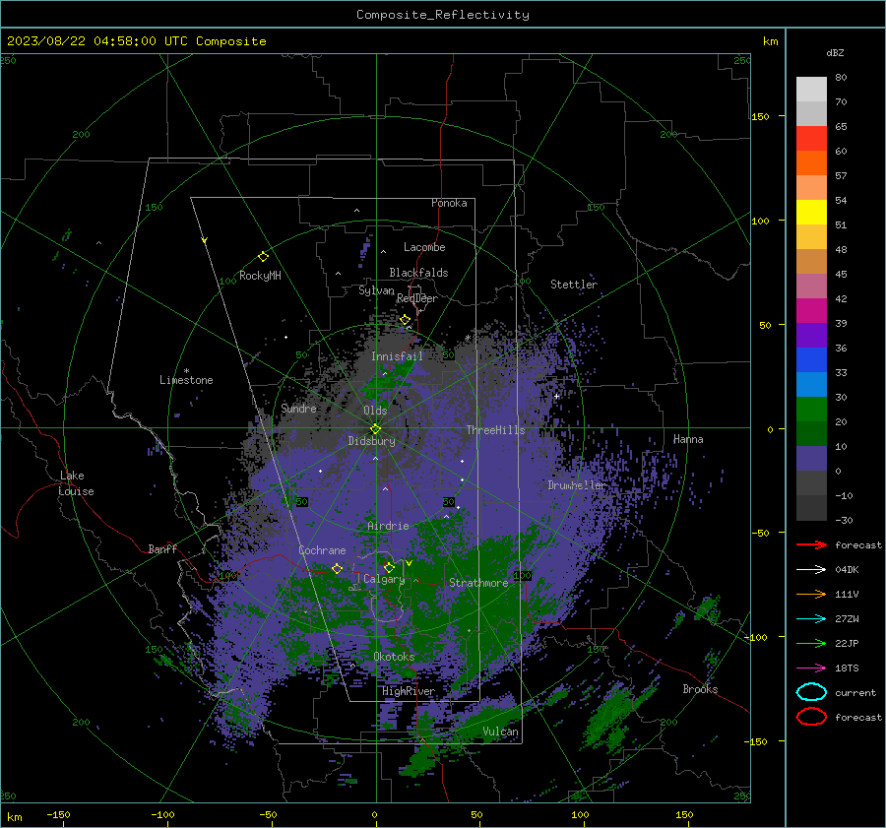Select the orange 111V arrow legend icon
The width and height of the screenshot is (886, 828).
pyautogui.click(x=811, y=594)
